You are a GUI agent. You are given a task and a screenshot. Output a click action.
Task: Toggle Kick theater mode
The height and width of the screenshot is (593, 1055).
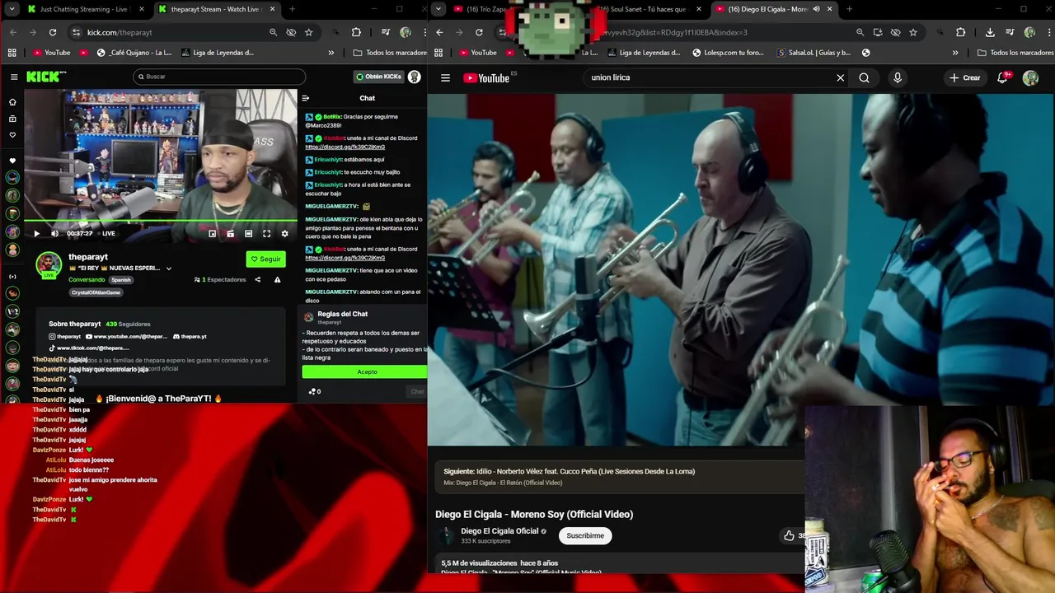click(x=248, y=233)
